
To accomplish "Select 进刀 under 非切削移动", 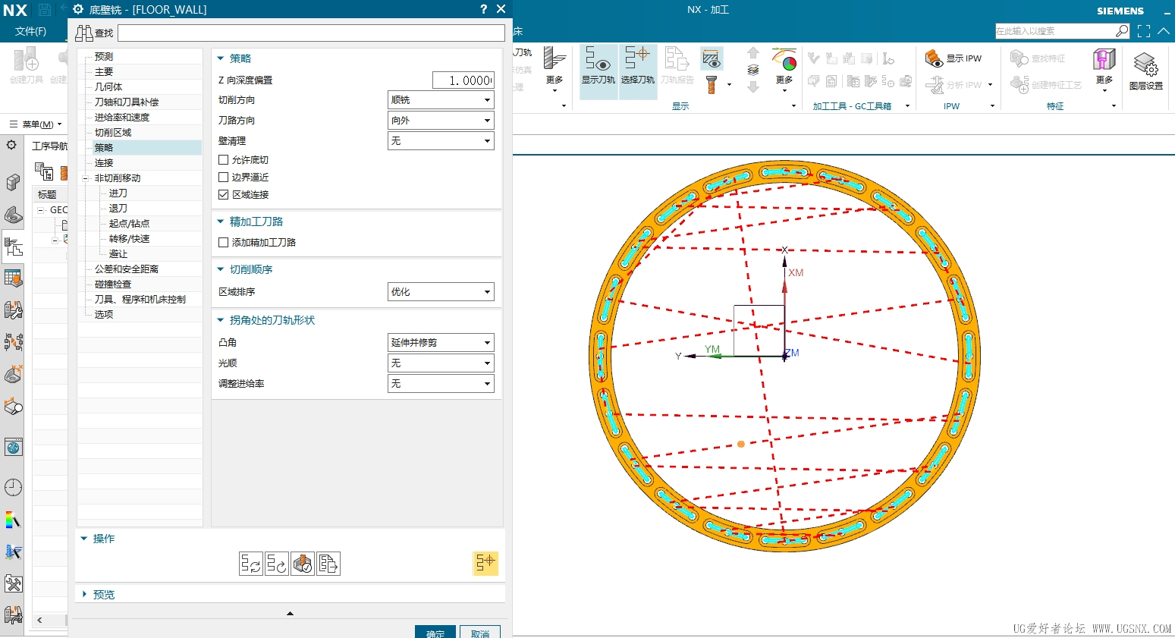I will [x=118, y=193].
